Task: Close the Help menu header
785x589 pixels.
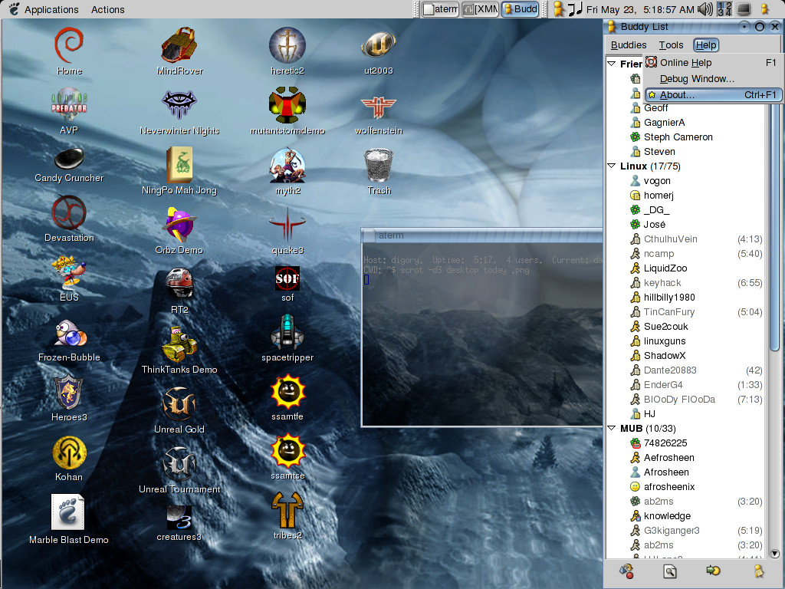Action: pos(706,45)
